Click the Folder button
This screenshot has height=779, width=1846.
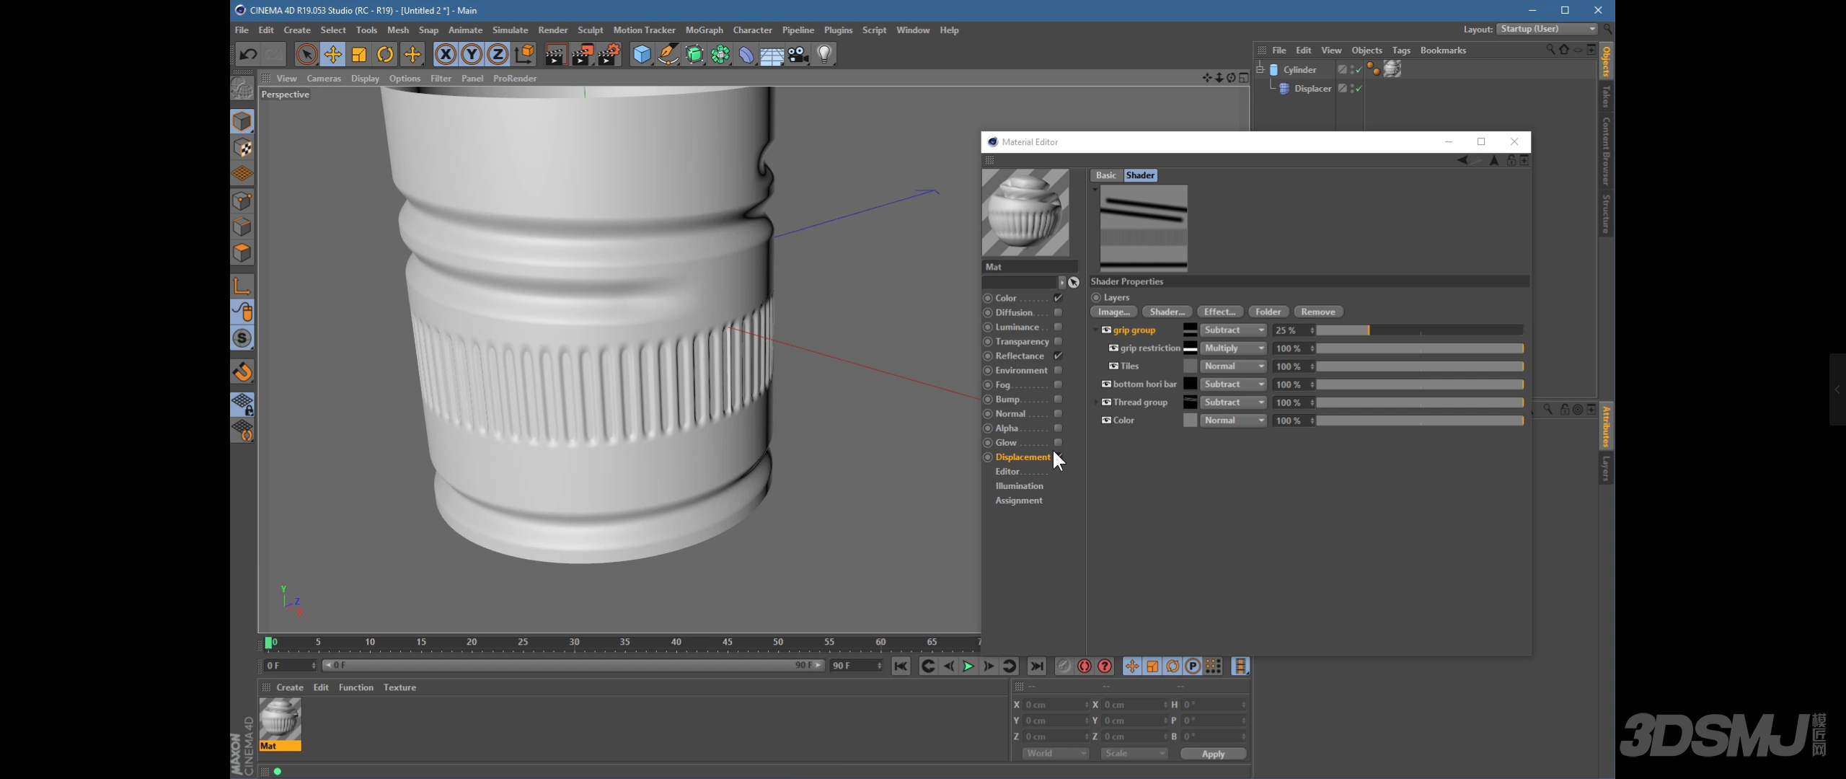point(1268,312)
